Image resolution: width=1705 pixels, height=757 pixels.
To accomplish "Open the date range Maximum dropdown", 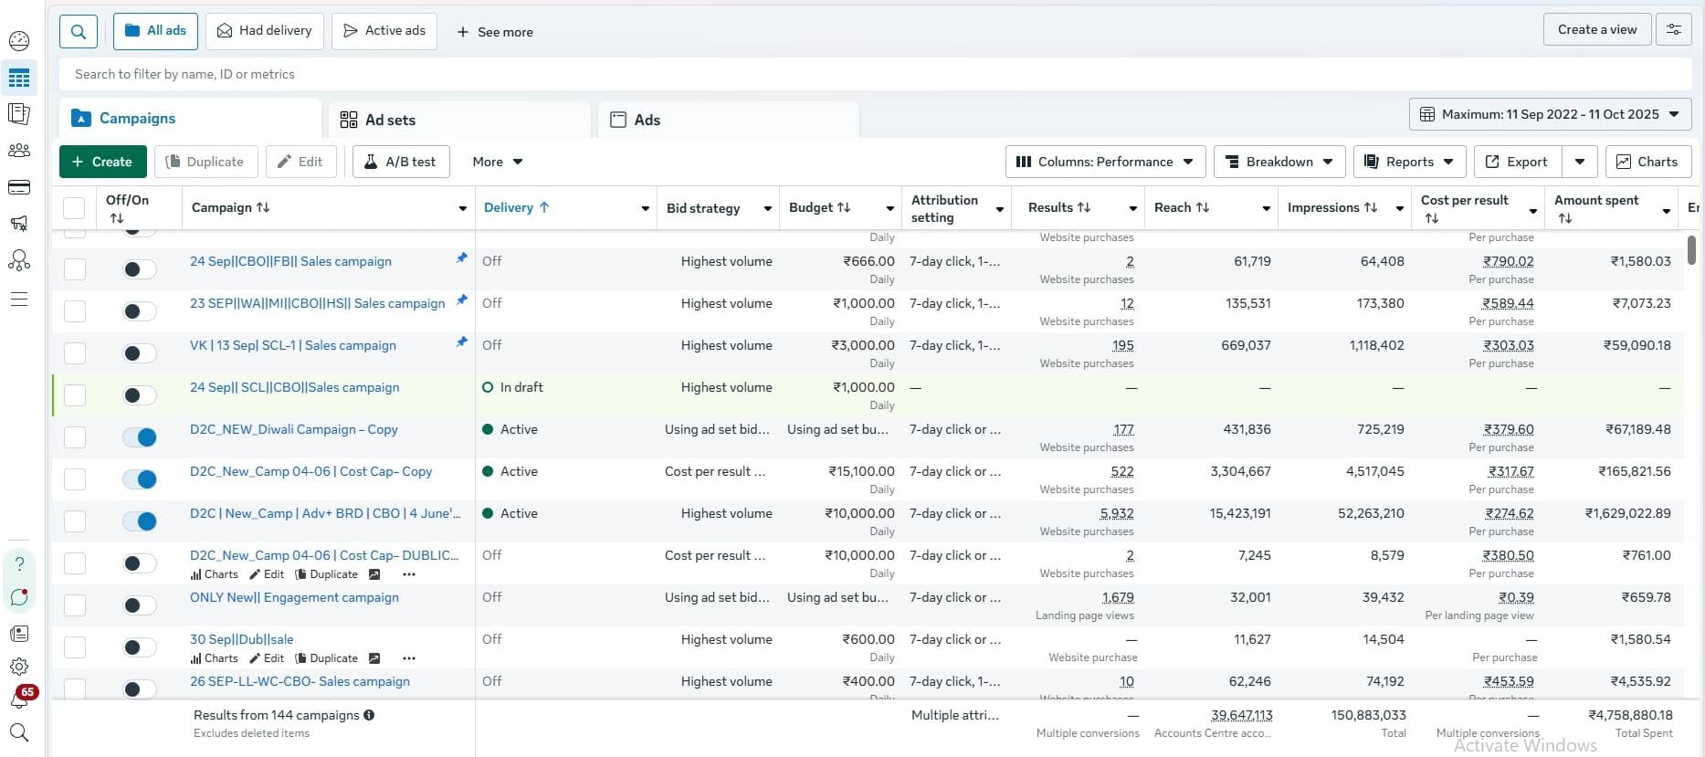I will point(1550,114).
